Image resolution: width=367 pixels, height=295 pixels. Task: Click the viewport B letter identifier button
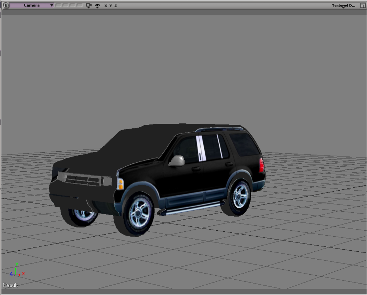(x=6, y=5)
